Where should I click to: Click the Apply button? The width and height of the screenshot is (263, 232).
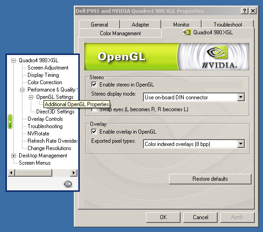point(237,217)
